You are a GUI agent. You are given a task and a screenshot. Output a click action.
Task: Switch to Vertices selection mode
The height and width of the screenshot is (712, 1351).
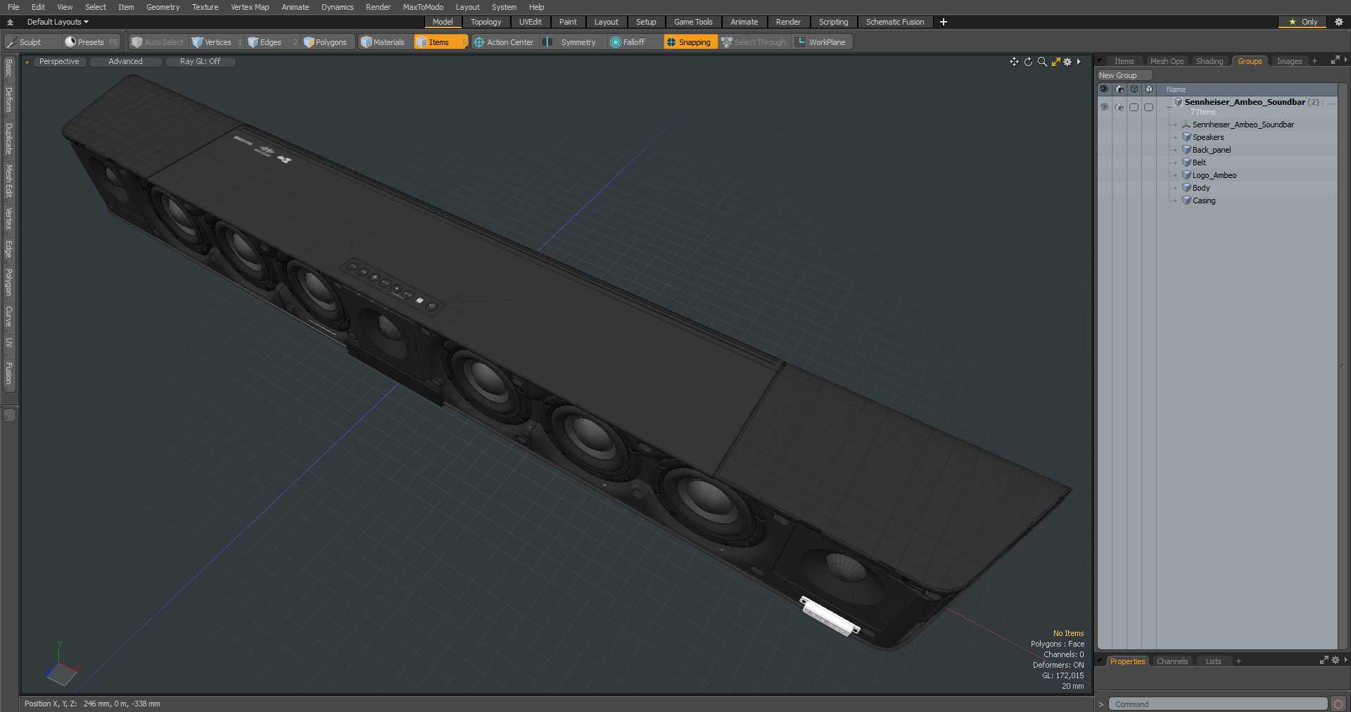coord(217,42)
